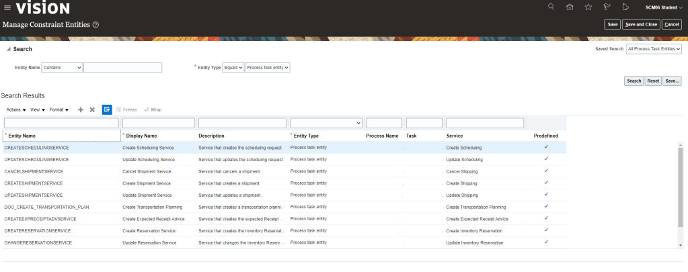Open the hamburger navigation menu
The width and height of the screenshot is (688, 272).
click(7, 8)
